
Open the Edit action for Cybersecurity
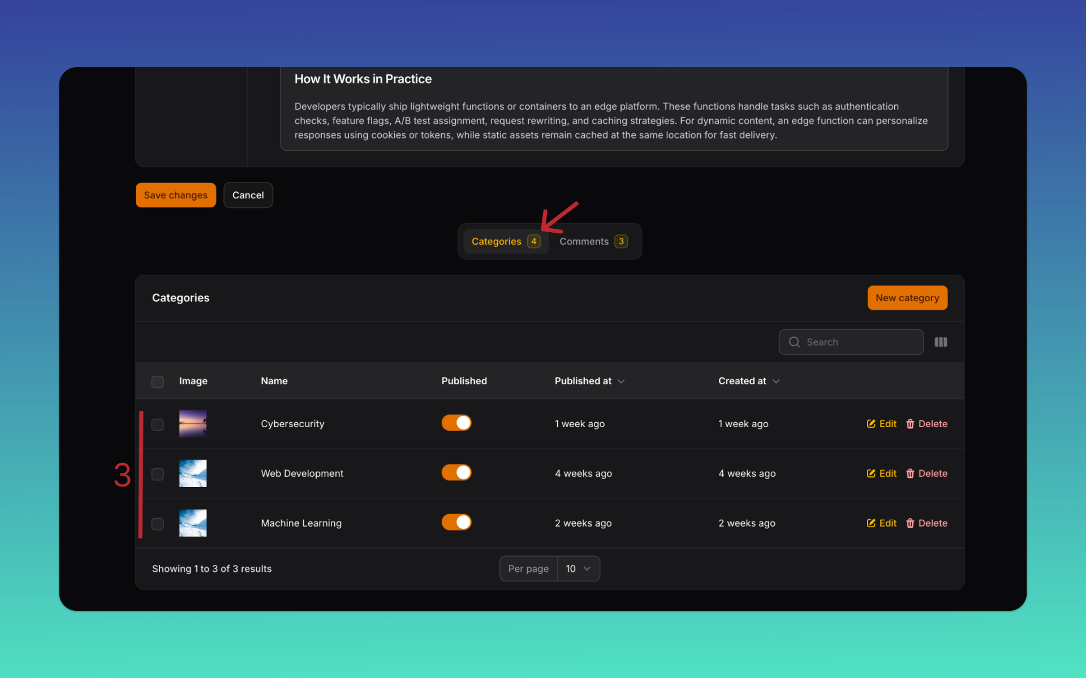881,424
